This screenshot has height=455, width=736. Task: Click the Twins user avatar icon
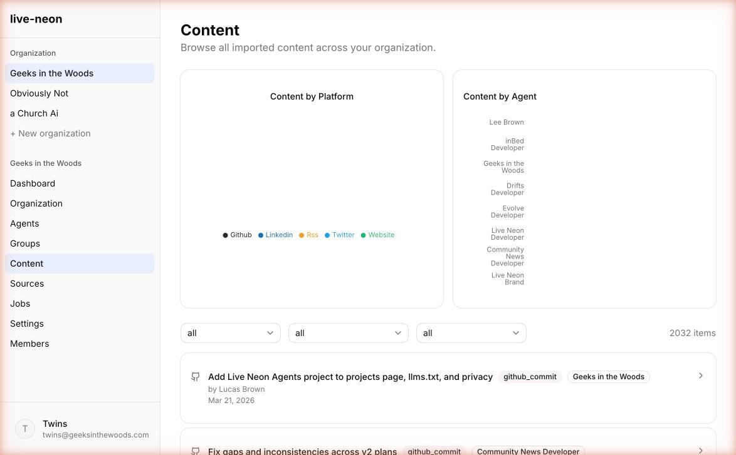tap(25, 429)
